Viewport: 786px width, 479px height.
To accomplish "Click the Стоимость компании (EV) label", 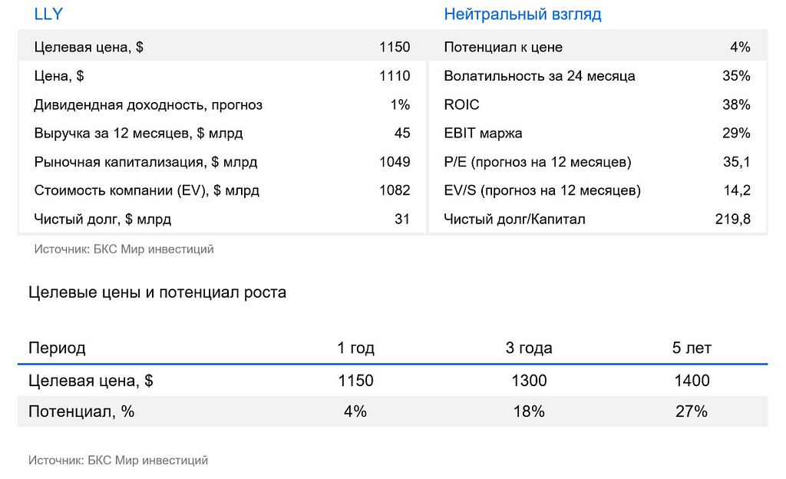I will click(x=147, y=190).
